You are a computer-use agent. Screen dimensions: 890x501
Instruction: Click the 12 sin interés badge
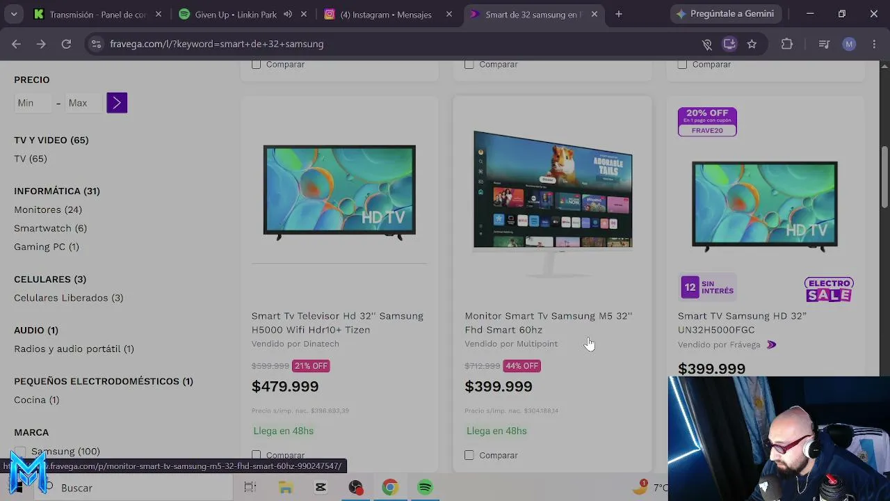click(x=708, y=287)
